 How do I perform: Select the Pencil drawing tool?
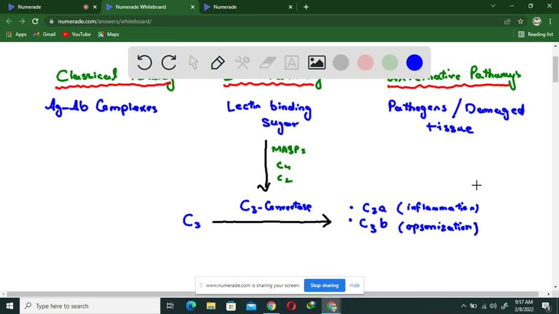[218, 63]
